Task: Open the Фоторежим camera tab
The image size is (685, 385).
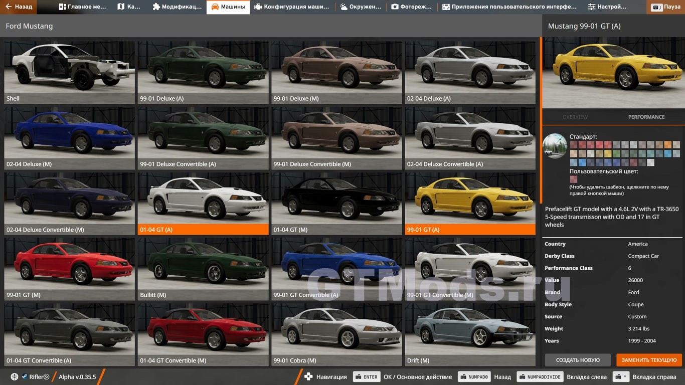Action: coord(412,7)
